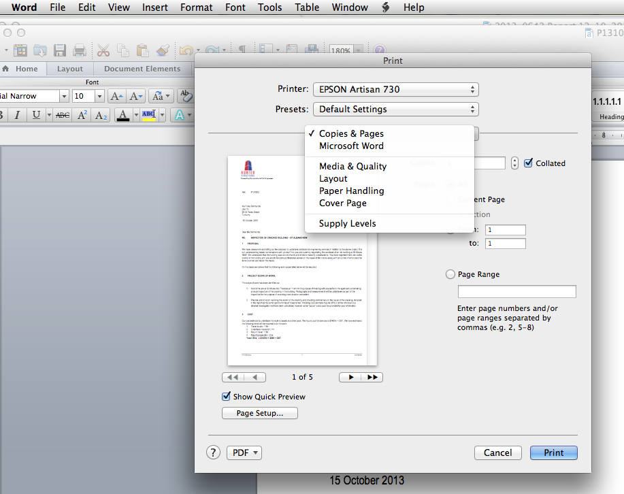
Task: Click the Format Painter brush icon
Action: click(x=163, y=50)
